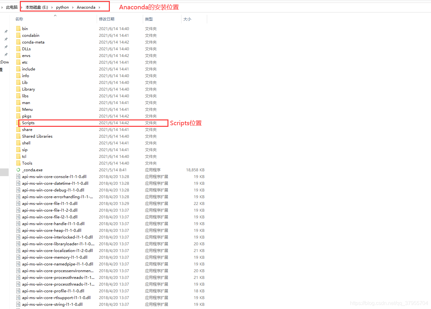431x309 pixels.
Task: Click the Shared Libraries folder icon
Action: tap(18, 136)
